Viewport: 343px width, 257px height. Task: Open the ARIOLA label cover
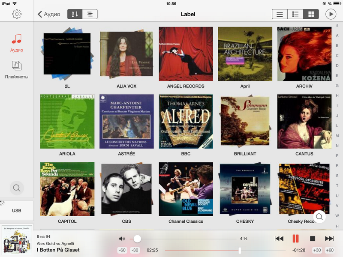pos(67,122)
